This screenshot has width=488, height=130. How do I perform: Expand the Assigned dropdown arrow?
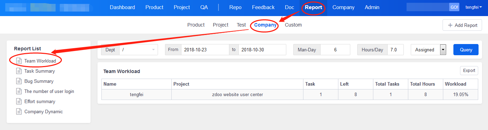[443, 50]
